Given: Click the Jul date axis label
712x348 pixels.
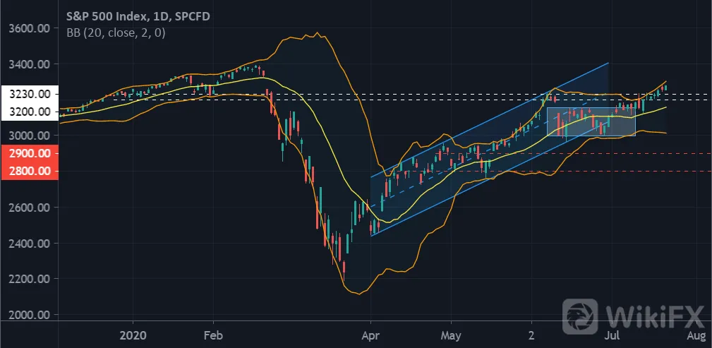Looking at the screenshot, I should pos(613,336).
